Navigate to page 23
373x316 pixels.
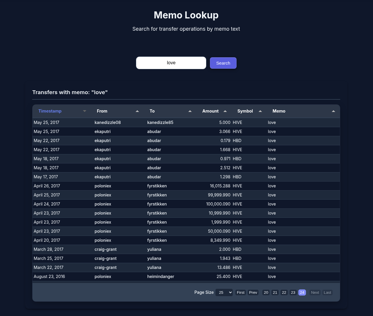(293, 292)
